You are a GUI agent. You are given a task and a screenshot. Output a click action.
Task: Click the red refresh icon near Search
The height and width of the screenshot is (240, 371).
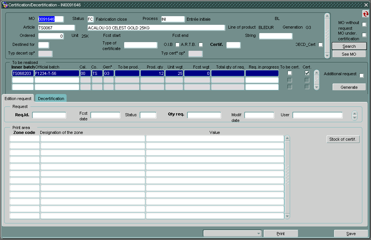pyautogui.click(x=366, y=14)
